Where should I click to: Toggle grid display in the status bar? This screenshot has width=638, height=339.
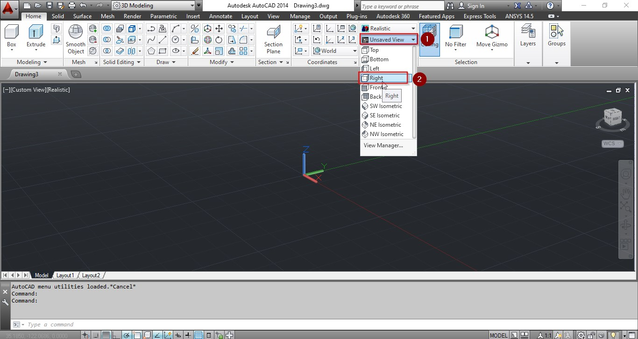[x=105, y=335]
